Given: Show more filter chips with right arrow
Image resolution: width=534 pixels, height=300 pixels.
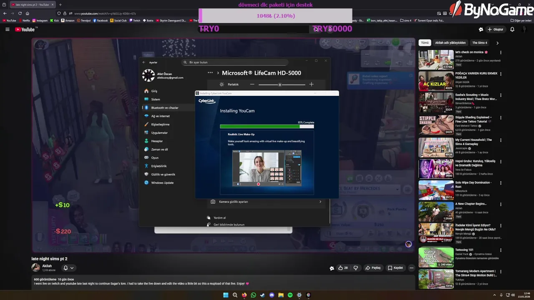Looking at the screenshot, I should point(497,43).
